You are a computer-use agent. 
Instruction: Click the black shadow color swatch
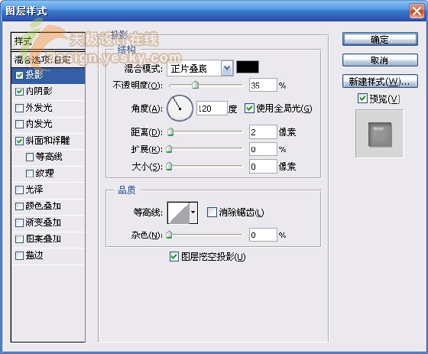(x=248, y=67)
